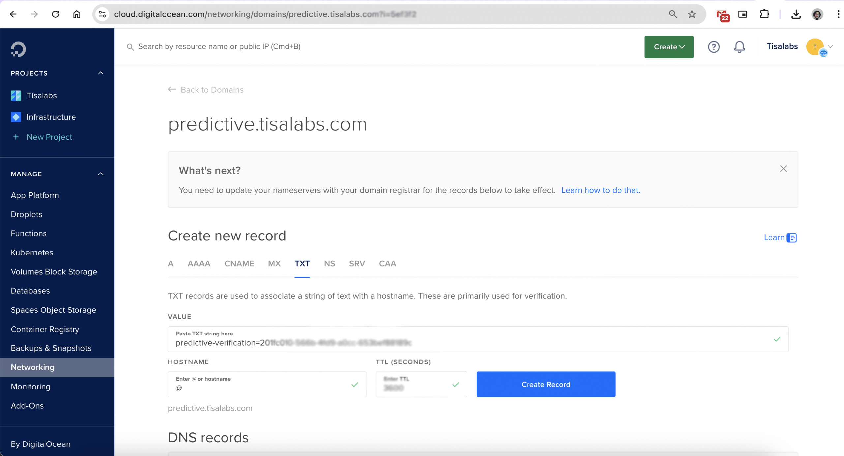Open App Platform in sidebar
Screen dimensions: 844x456
(x=35, y=195)
